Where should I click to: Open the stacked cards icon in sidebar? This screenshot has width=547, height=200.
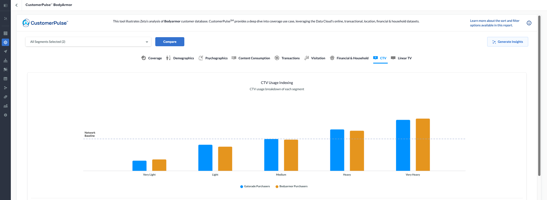coord(5,97)
